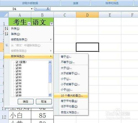This screenshot has width=138, height=123.
Task: Click the selected cell D4
Action: click(x=87, y=47)
